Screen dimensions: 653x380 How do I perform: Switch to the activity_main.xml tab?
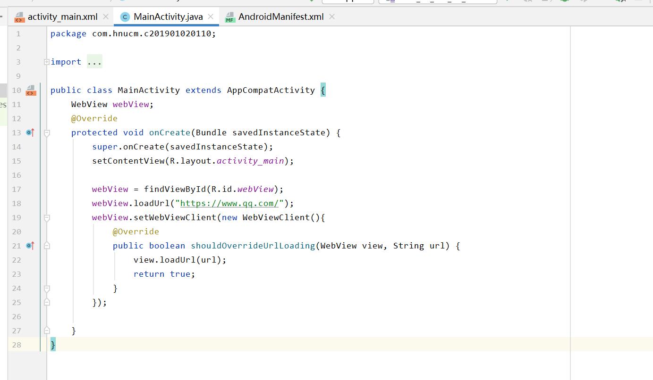(63, 17)
